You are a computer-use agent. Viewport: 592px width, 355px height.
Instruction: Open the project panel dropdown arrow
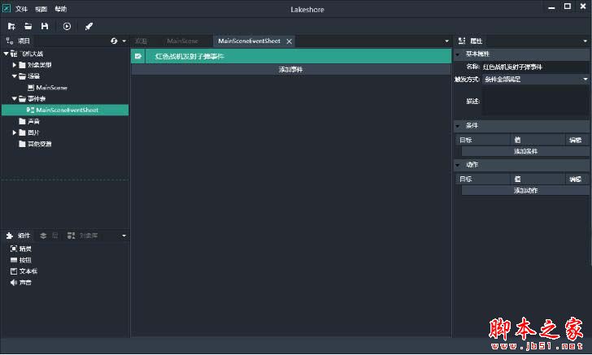tap(124, 41)
